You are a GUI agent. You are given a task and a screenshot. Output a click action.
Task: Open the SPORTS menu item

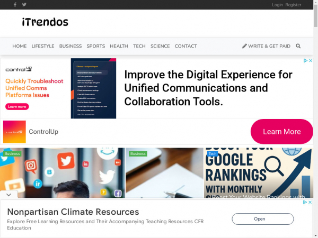[x=96, y=46]
